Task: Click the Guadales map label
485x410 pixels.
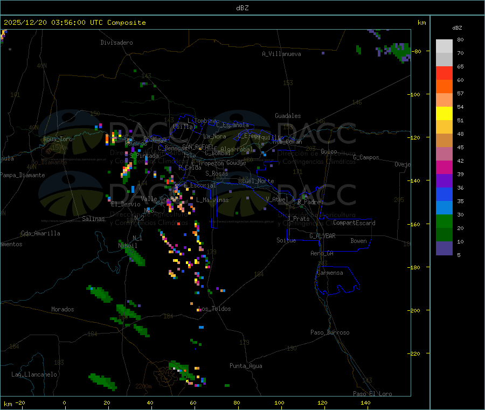Action: [x=288, y=116]
